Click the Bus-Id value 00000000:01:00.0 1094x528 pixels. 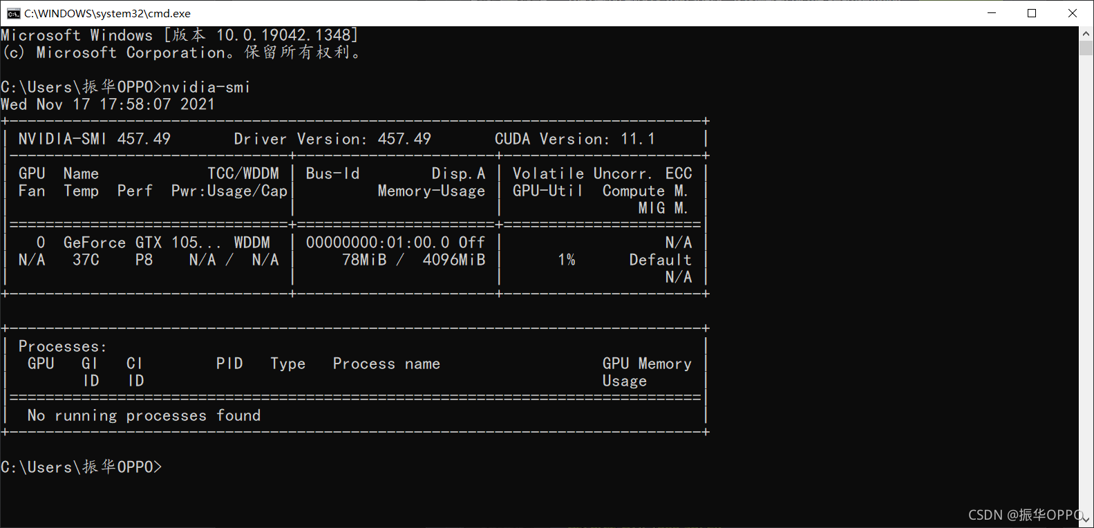coord(377,243)
